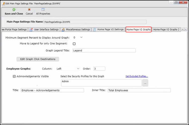Screen dimensions: 189x125
Task: Click the User Interface Settings tab icon
Action: click(x=31, y=30)
